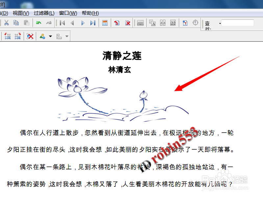Screen dimensions: 263x197
Task: Click the Copy icon in the toolbar
Action: click(16, 23)
